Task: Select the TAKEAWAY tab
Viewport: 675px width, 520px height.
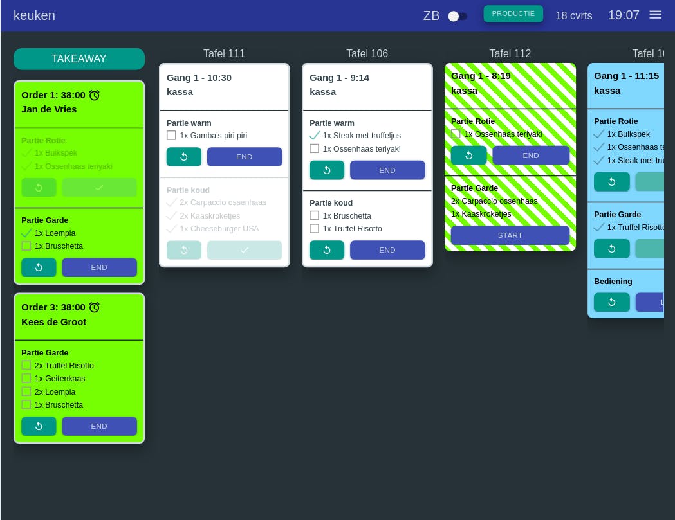Action: [x=79, y=59]
